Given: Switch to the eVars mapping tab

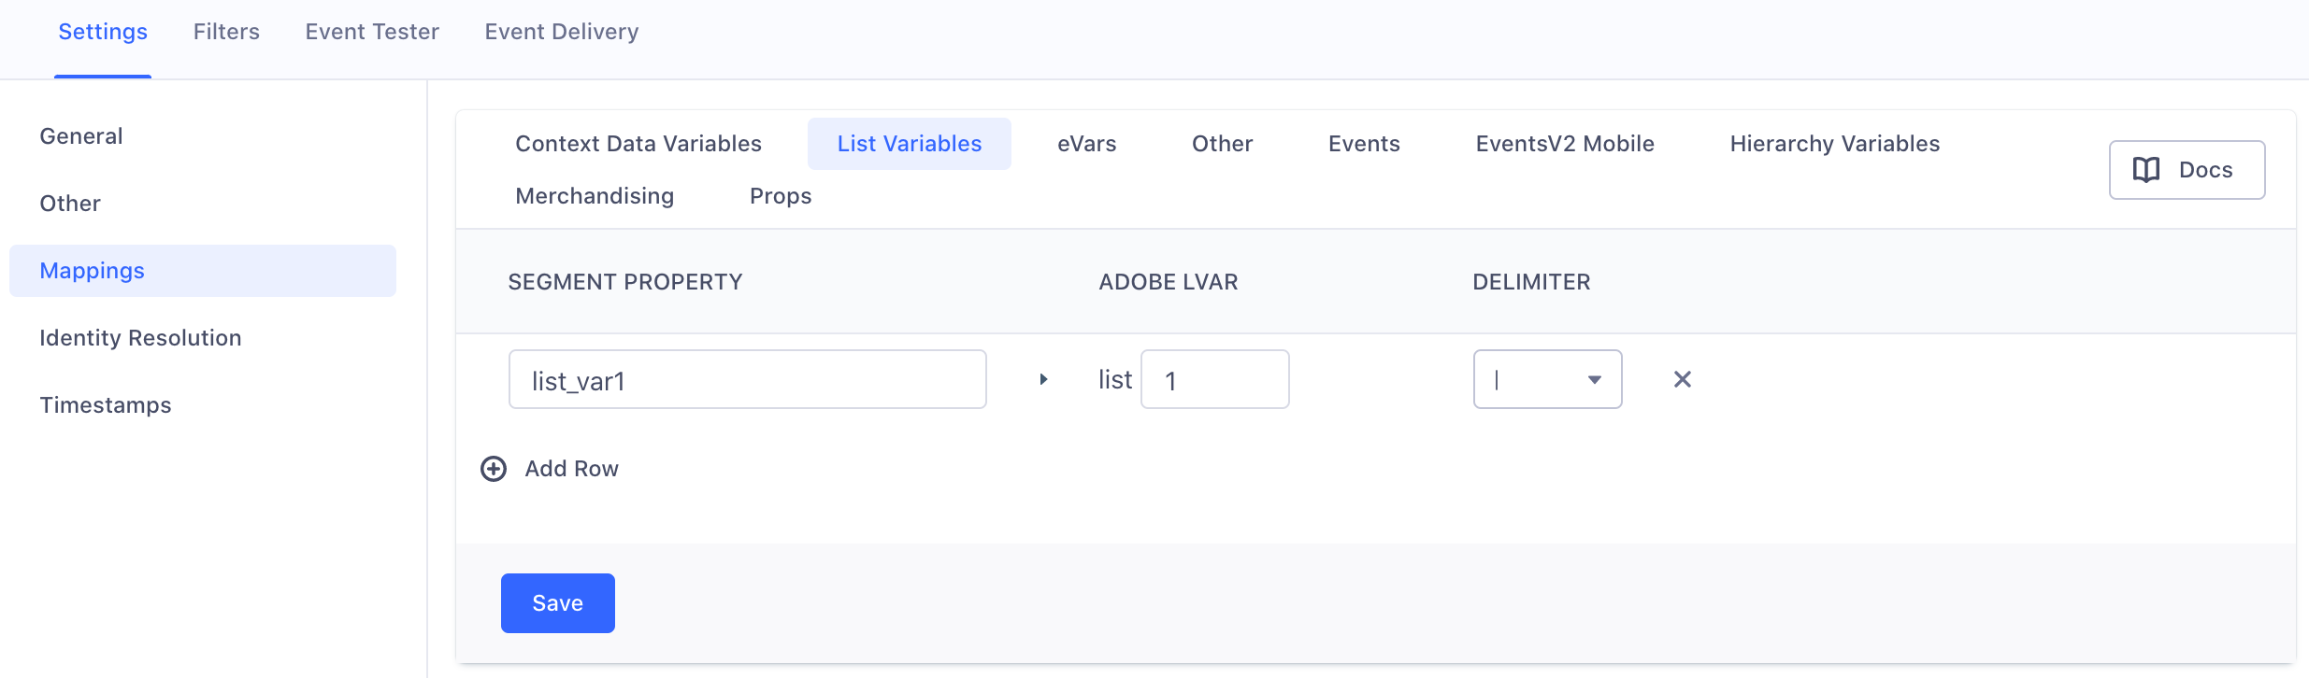Looking at the screenshot, I should pos(1086,144).
